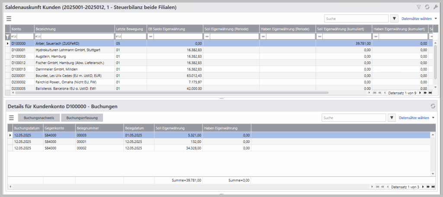Expand search options arrow in the Buchungen panel
The width and height of the screenshot is (443, 197).
[x=391, y=118]
